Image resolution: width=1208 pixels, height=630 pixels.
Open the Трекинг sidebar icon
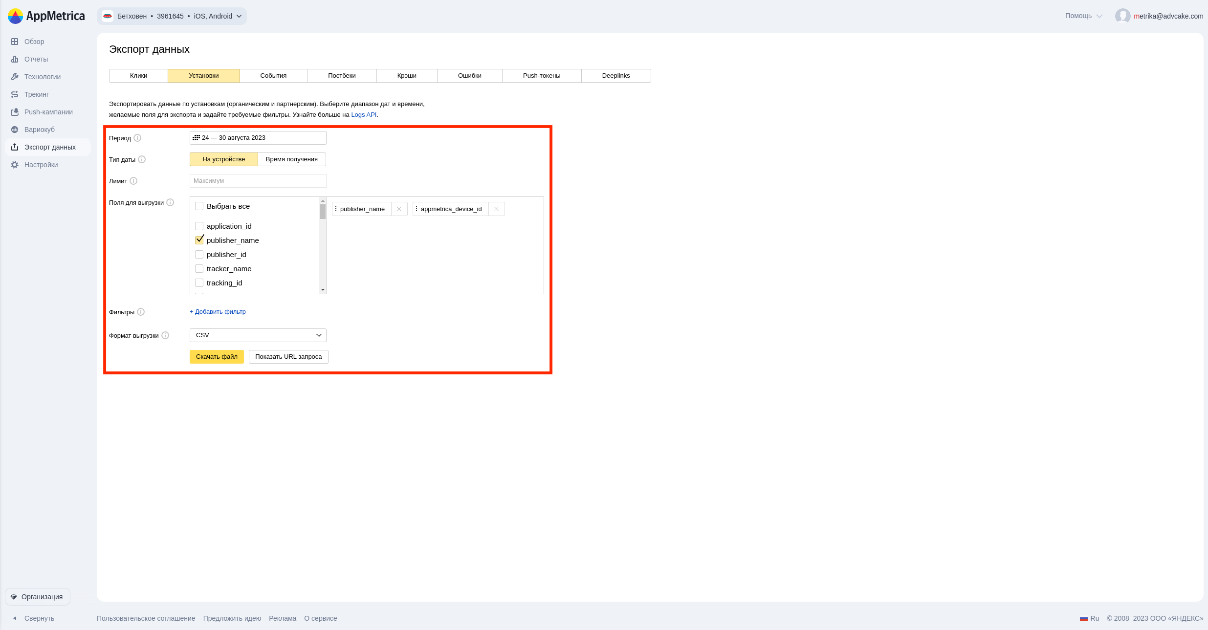[x=15, y=94]
